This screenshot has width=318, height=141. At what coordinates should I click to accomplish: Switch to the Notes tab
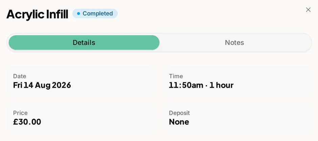click(x=234, y=43)
